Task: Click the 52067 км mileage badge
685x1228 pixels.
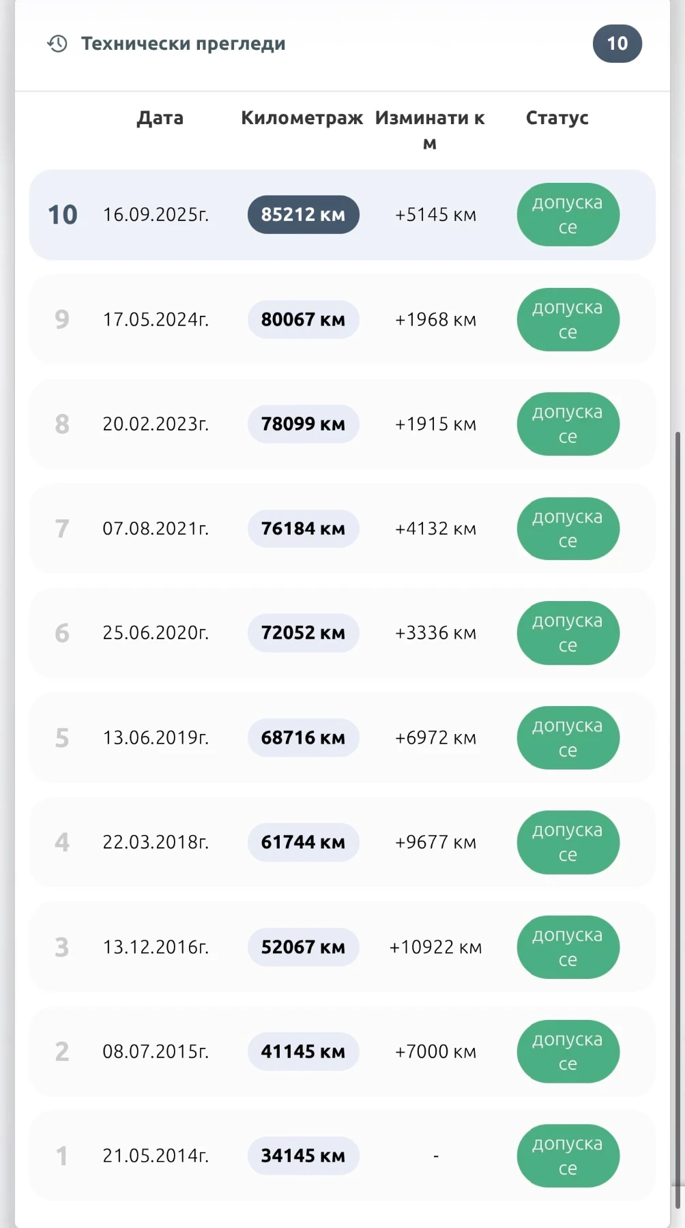Action: pos(303,947)
